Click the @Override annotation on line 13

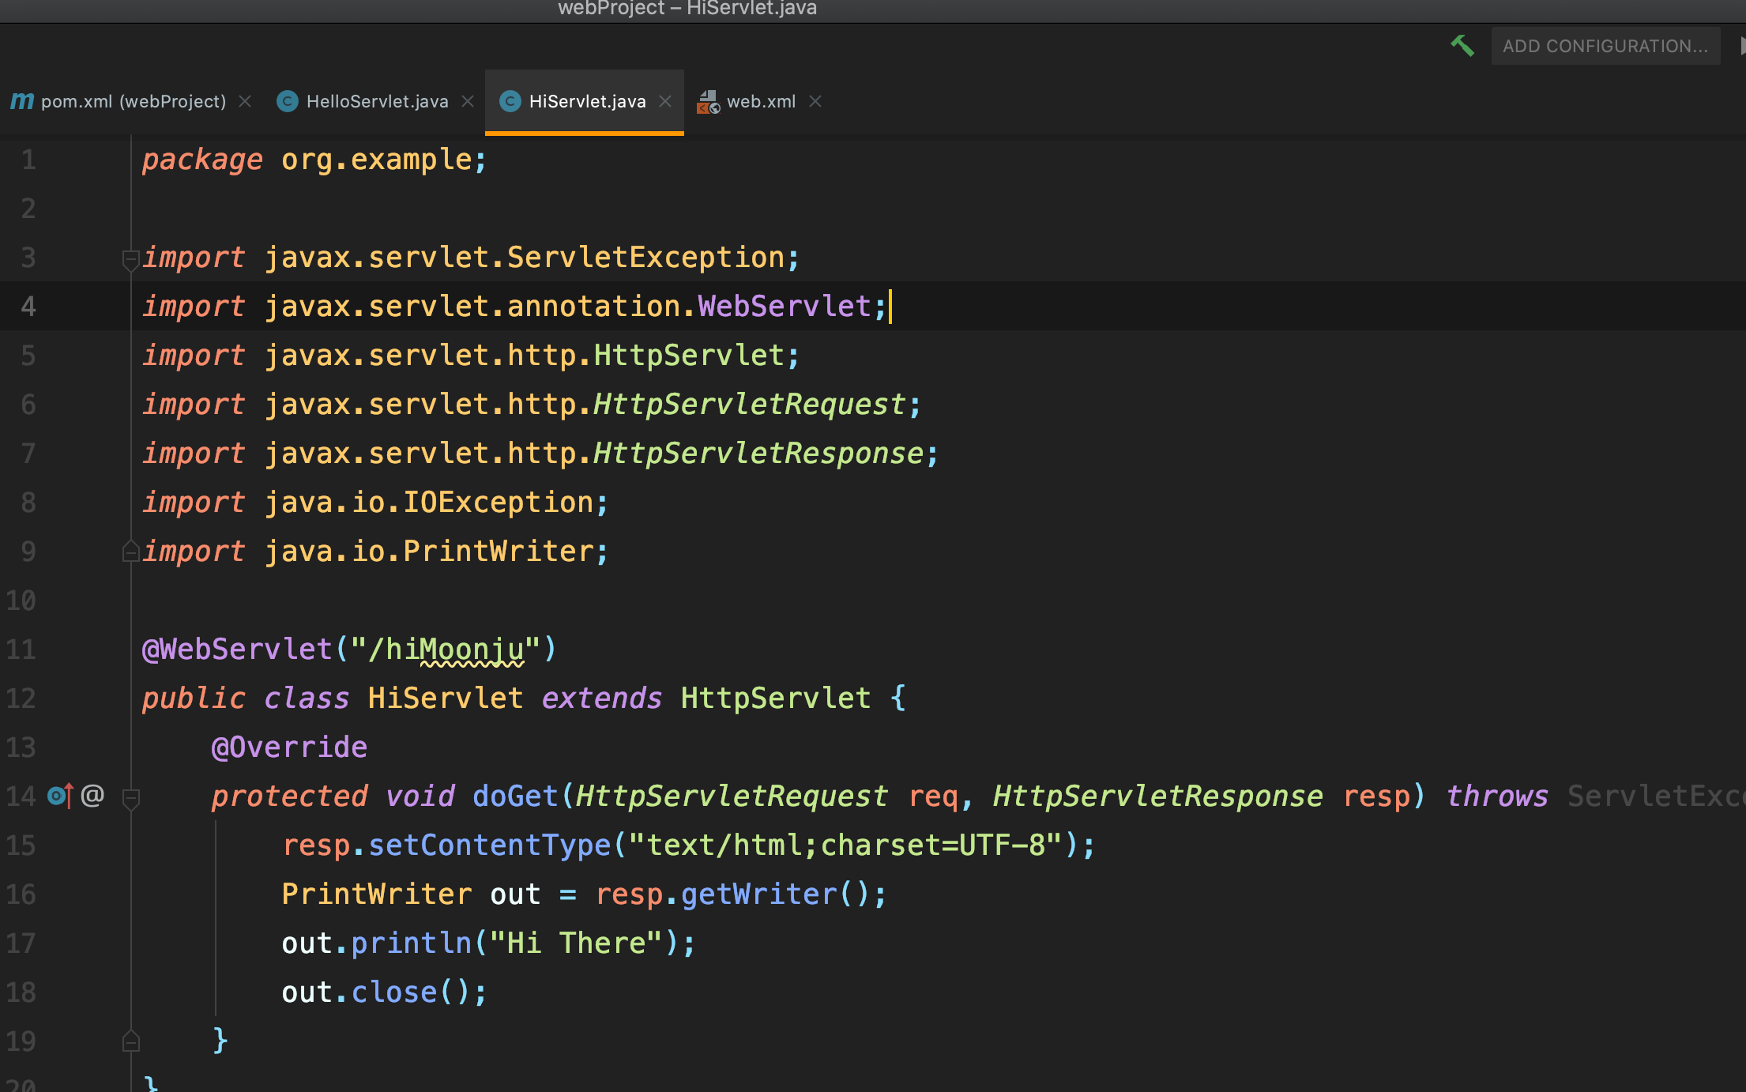pyautogui.click(x=289, y=747)
